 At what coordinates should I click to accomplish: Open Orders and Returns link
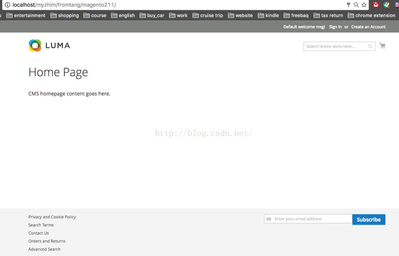[47, 241]
